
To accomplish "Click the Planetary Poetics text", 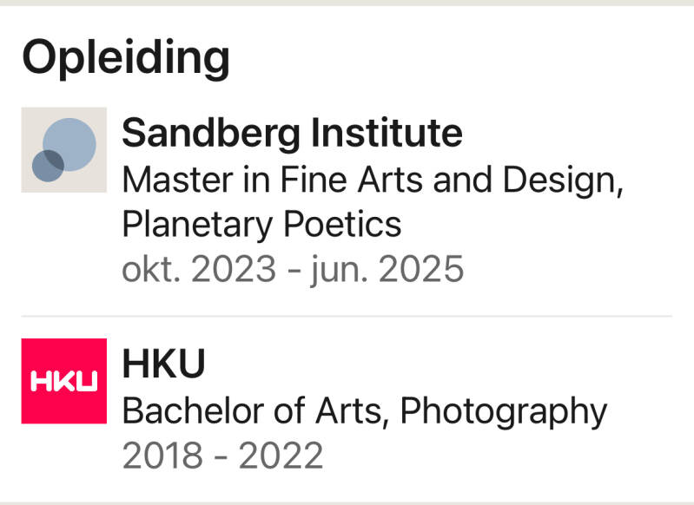I will click(x=261, y=224).
